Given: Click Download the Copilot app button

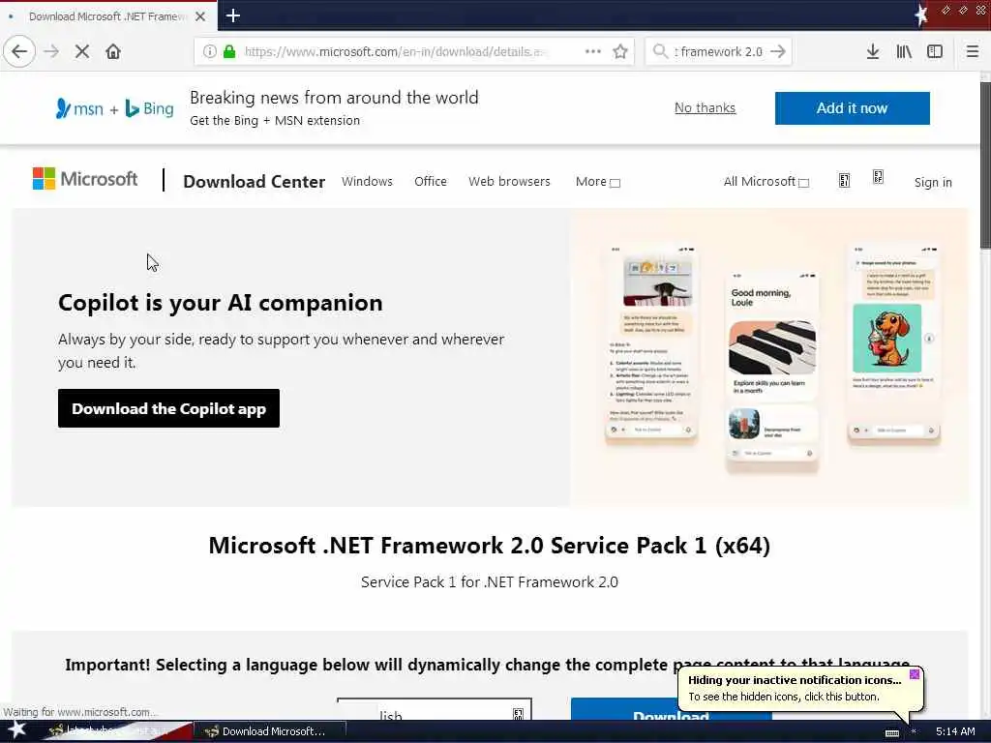Looking at the screenshot, I should pyautogui.click(x=168, y=408).
